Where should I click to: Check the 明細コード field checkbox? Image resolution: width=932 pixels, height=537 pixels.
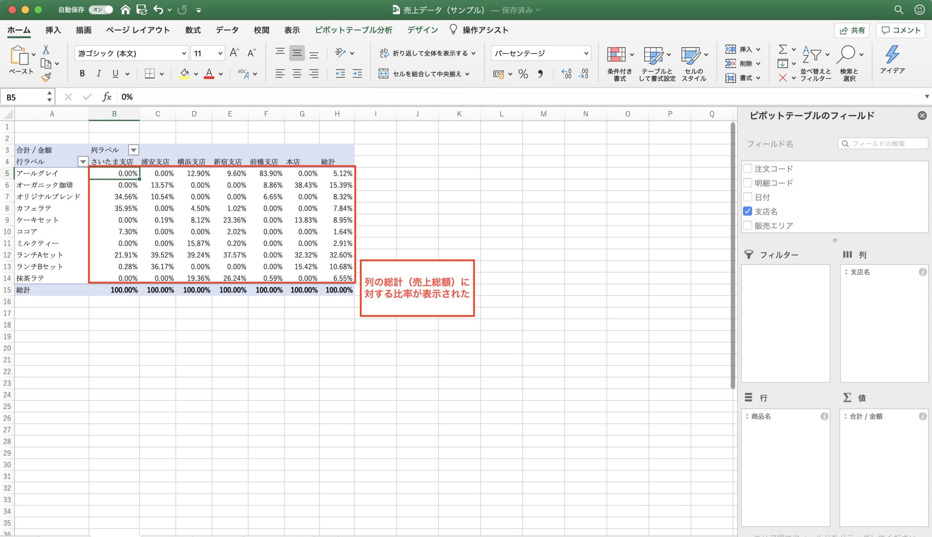point(747,182)
